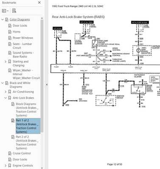Click the lower Door Locks bookmark icon

(x=10, y=160)
